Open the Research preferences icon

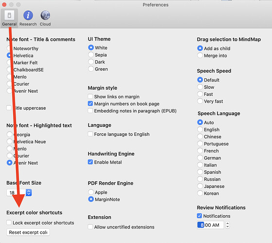coord(28,15)
